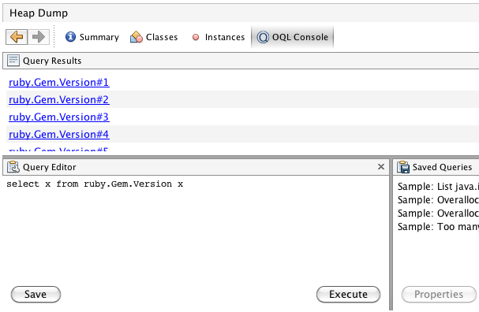Close the Query Editor panel
Screen dimensions: 479x312
coord(381,166)
